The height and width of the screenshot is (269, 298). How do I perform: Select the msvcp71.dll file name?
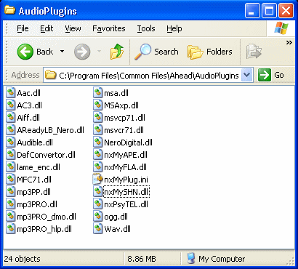[124, 118]
